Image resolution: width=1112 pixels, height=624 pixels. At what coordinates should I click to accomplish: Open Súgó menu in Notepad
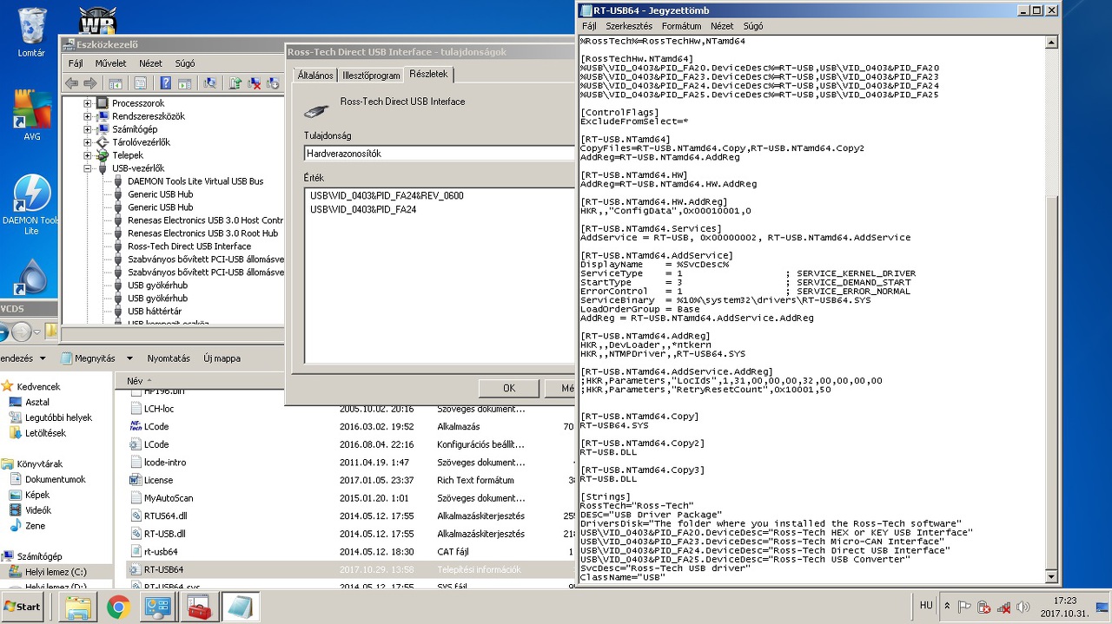click(x=753, y=27)
